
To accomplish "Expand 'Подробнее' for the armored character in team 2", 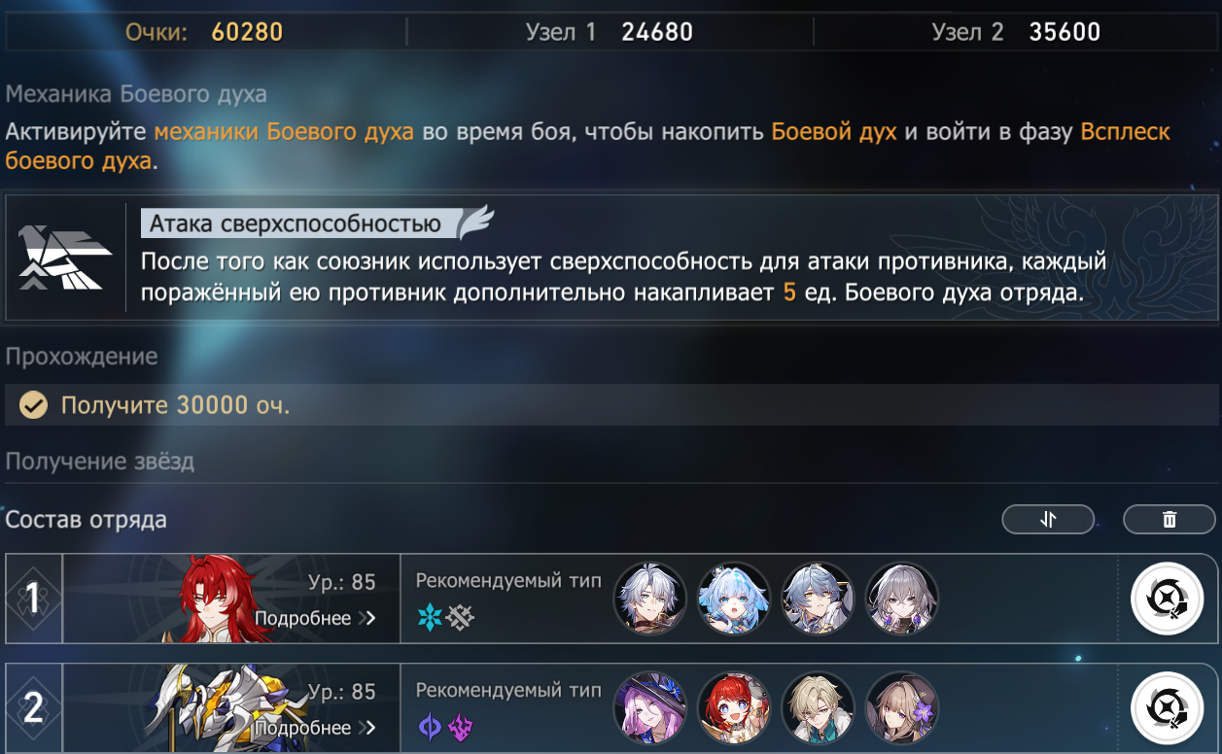I will pos(315,728).
